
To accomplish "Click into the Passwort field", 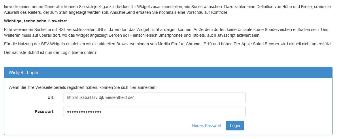I will [154, 111].
